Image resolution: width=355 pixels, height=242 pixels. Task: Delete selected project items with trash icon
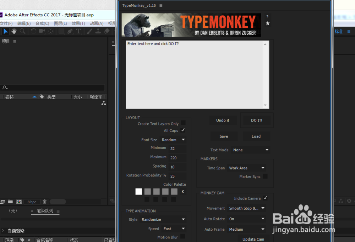pyautogui.click(x=45, y=202)
